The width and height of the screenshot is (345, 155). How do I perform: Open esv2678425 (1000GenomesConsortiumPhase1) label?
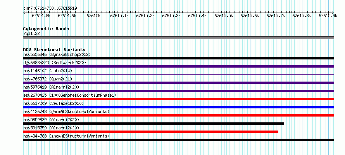[70, 95]
